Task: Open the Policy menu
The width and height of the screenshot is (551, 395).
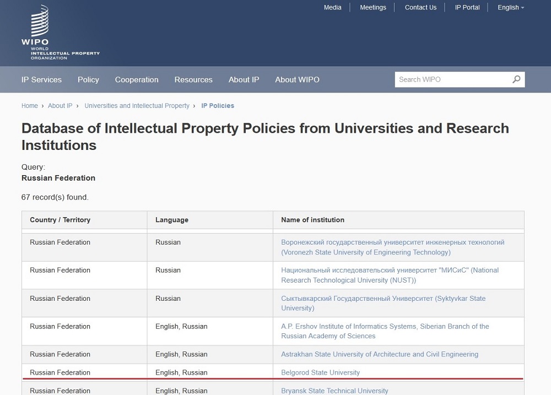Action: tap(88, 80)
